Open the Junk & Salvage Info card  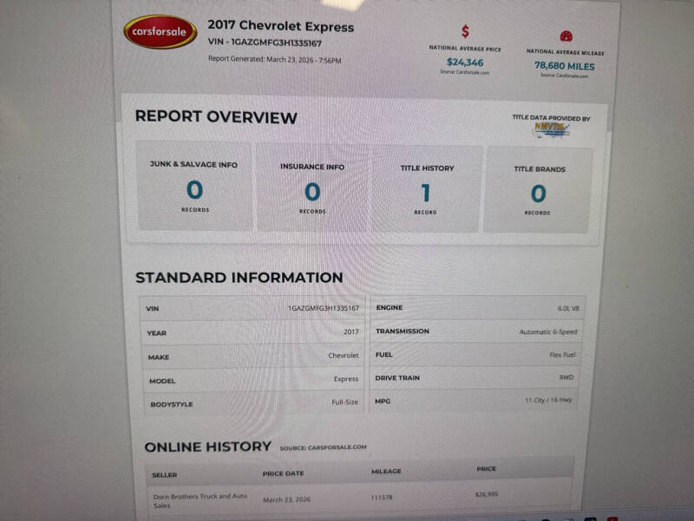[x=194, y=186]
